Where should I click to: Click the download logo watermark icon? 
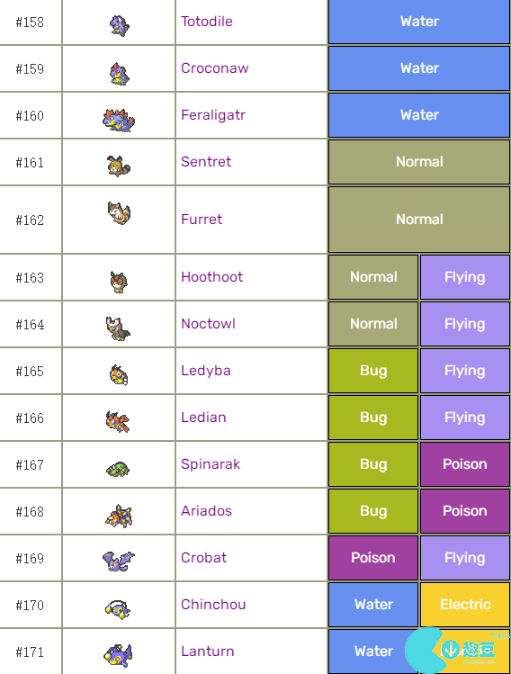[452, 649]
